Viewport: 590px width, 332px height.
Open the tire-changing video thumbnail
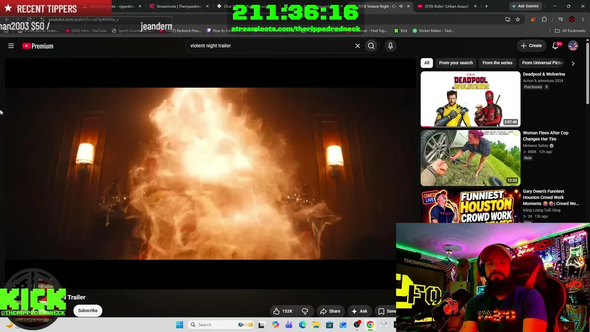click(x=470, y=158)
